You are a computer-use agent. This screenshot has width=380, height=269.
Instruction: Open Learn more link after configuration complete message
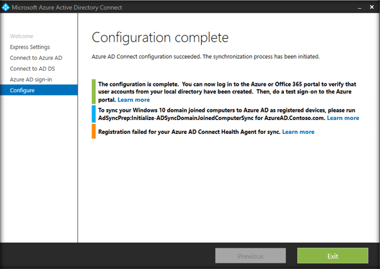point(134,100)
